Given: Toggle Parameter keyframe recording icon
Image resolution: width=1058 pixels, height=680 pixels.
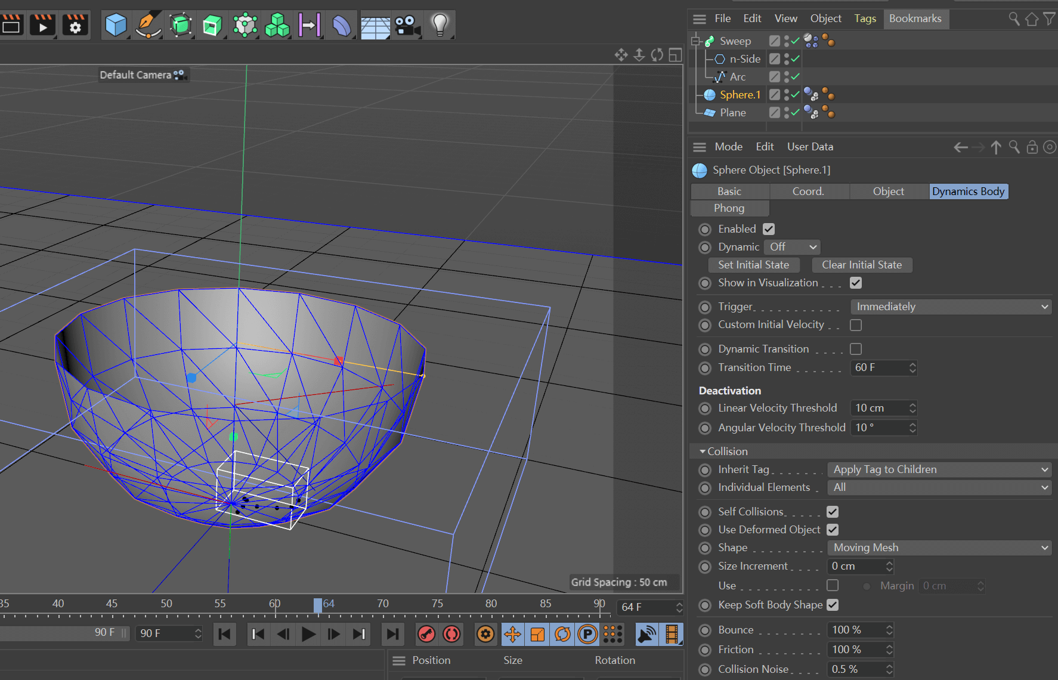Looking at the screenshot, I should (x=587, y=634).
